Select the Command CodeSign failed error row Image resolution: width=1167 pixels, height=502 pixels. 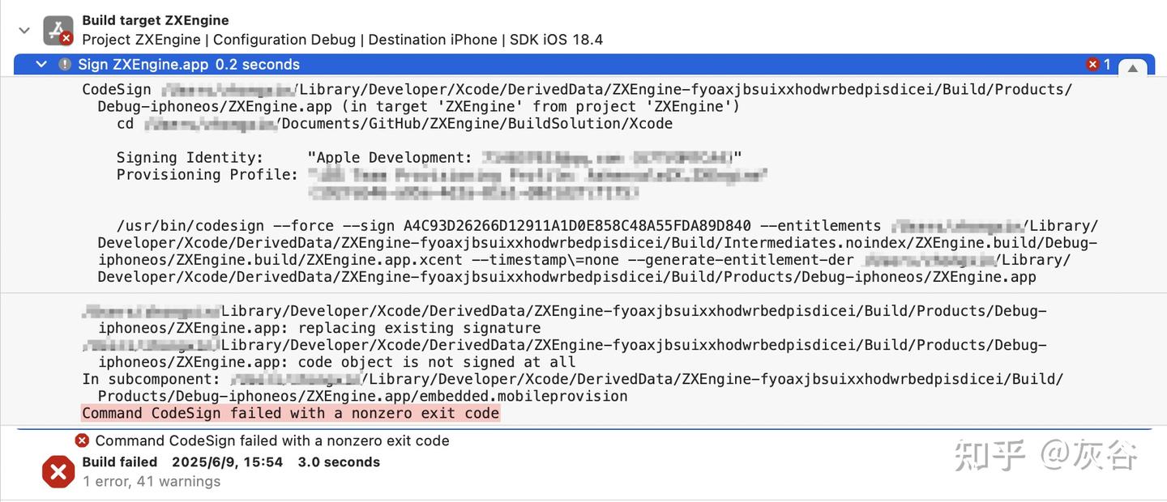(x=271, y=440)
